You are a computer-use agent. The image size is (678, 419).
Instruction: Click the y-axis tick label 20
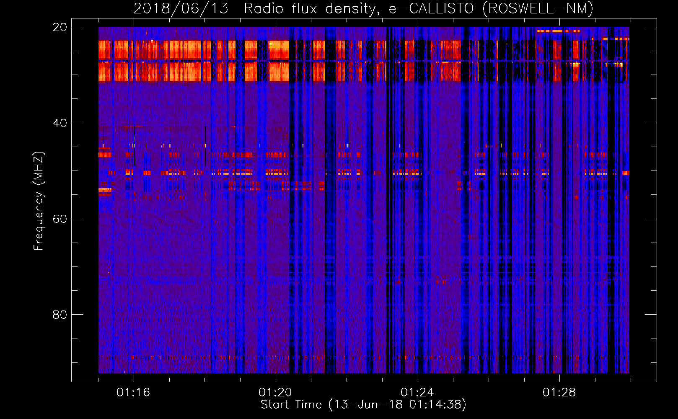(60, 27)
